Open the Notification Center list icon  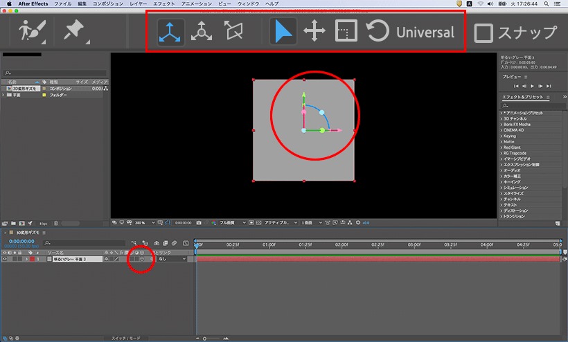pyautogui.click(x=558, y=3)
